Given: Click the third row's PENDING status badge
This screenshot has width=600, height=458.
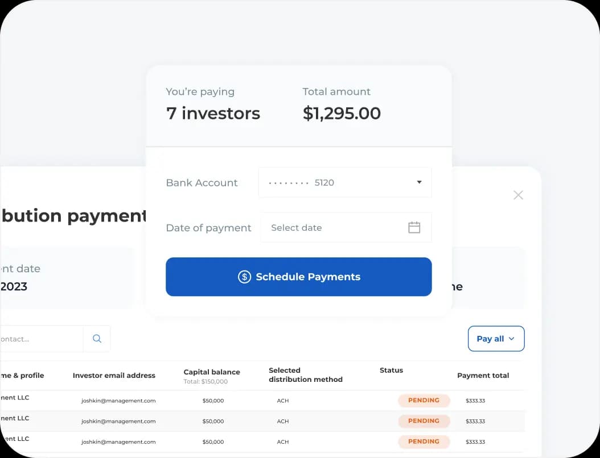Looking at the screenshot, I should 424,442.
